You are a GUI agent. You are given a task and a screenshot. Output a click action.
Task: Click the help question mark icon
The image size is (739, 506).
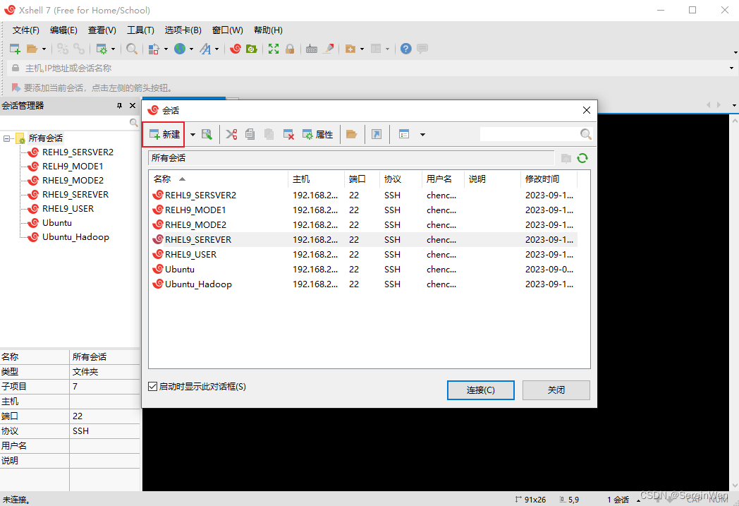coord(405,49)
